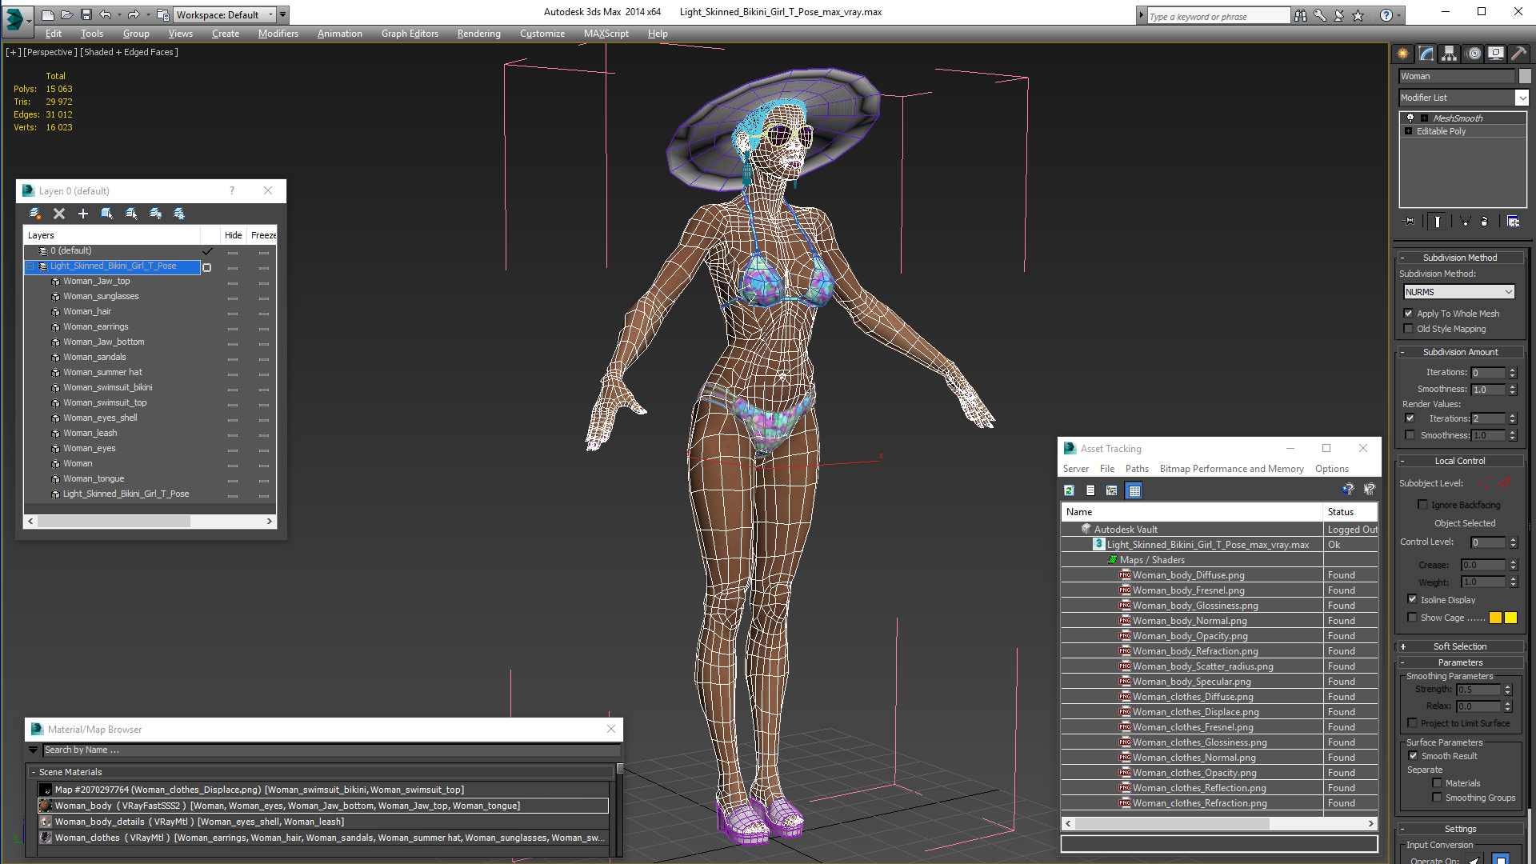1536x864 pixels.
Task: Expand the MeshSmooth modifier plus box
Action: [1425, 118]
